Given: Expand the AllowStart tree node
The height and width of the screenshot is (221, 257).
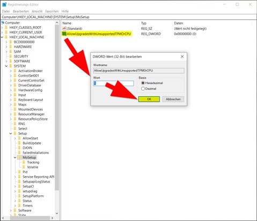Looking at the screenshot, I should pyautogui.click(x=15, y=138).
